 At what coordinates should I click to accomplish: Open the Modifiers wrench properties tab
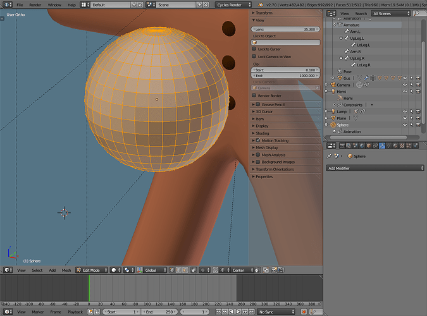[382, 145]
